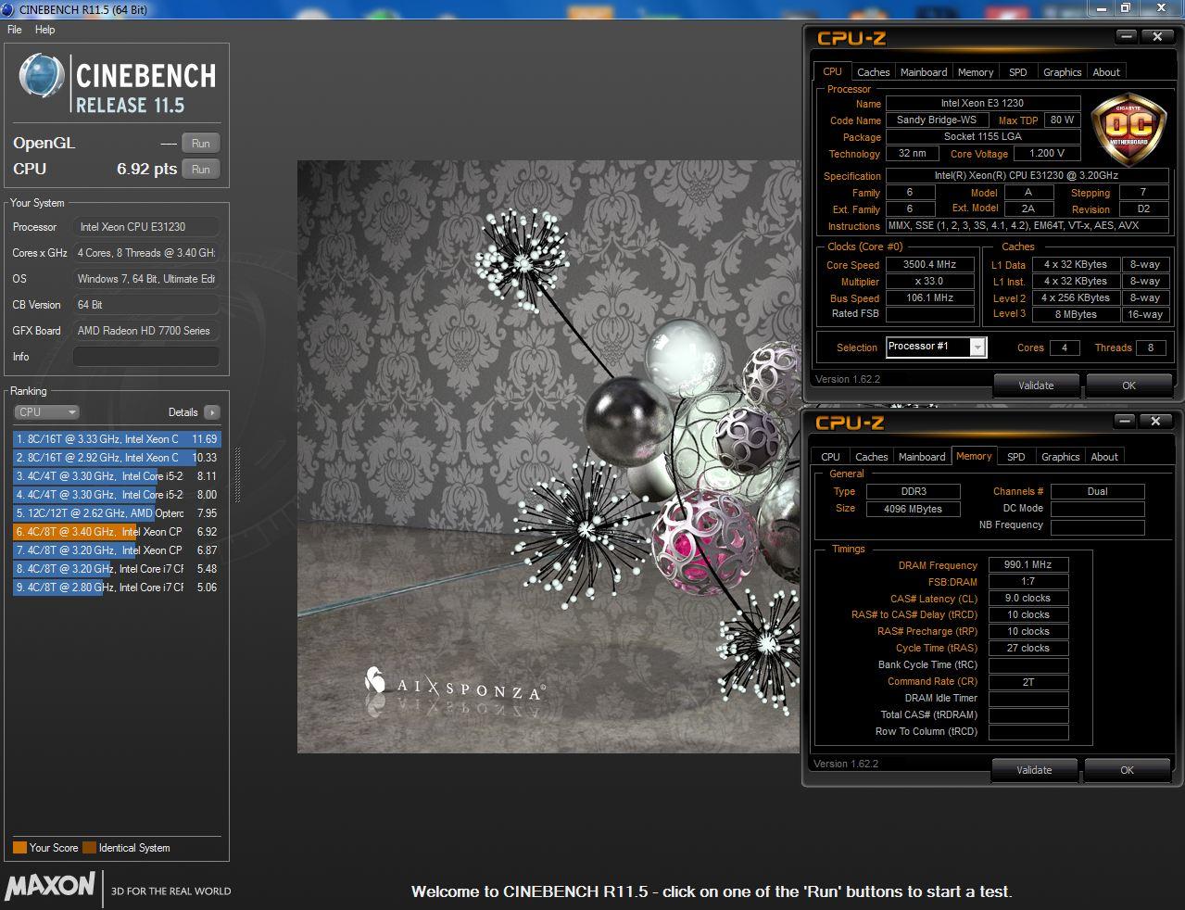Click the DRAM Frequency value 990.1 MHz
Viewport: 1185px width, 910px height.
(1027, 564)
